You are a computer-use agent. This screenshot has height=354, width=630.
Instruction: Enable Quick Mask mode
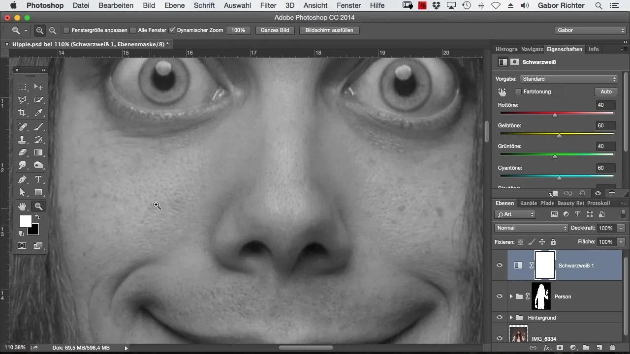click(x=22, y=245)
